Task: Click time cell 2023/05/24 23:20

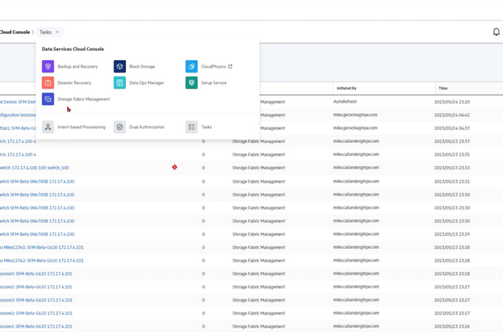Action: [x=452, y=102]
